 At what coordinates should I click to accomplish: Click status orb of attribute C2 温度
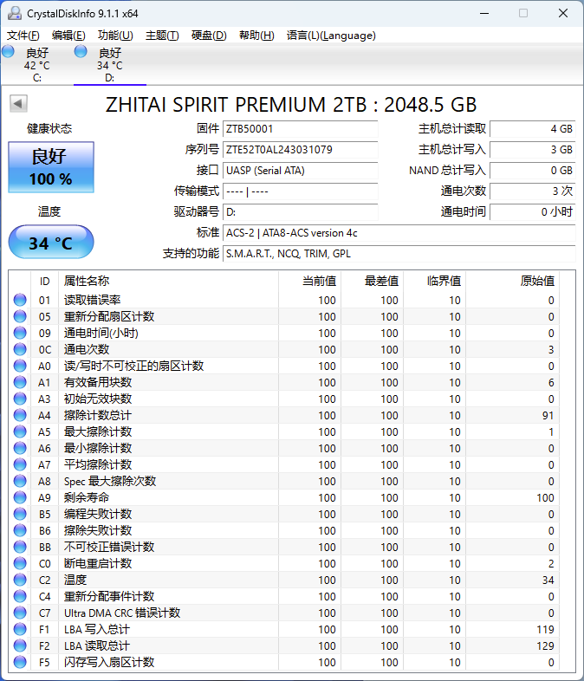20,580
